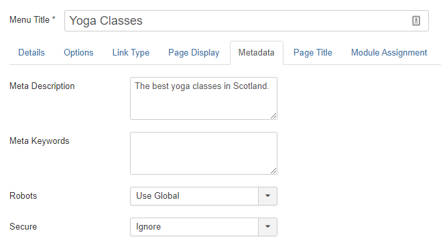Open the Robots Use Global select box
Image resolution: width=441 pixels, height=251 pixels.
[204, 196]
